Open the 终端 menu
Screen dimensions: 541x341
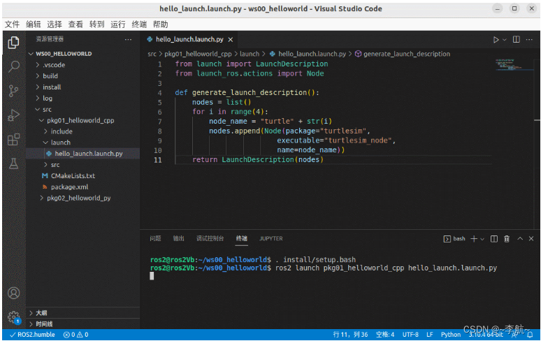pyautogui.click(x=139, y=24)
